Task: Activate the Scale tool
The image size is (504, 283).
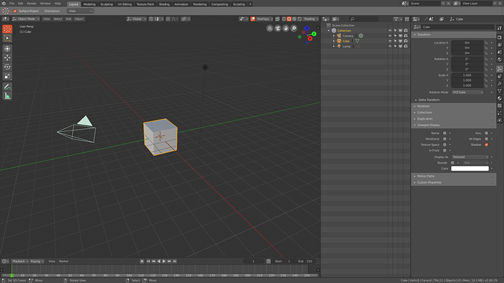Action: 7,76
